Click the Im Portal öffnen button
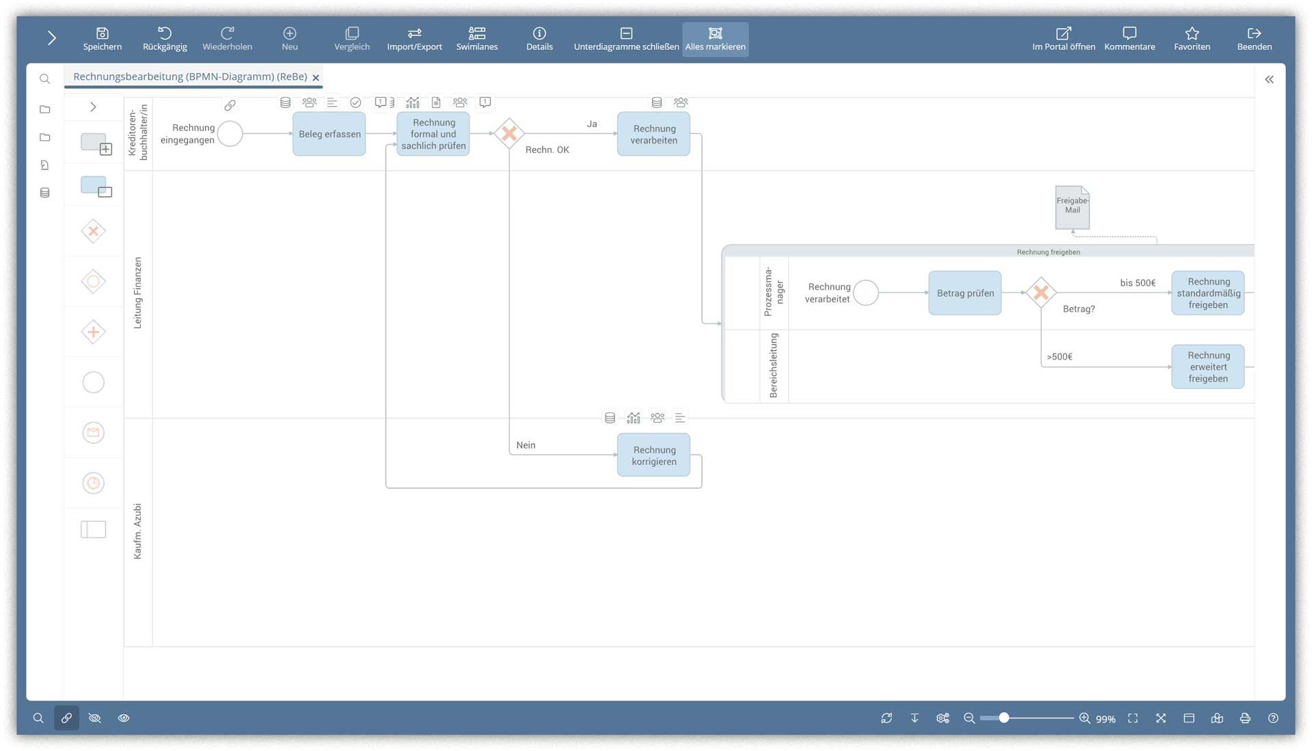The image size is (1312, 751). (1063, 39)
